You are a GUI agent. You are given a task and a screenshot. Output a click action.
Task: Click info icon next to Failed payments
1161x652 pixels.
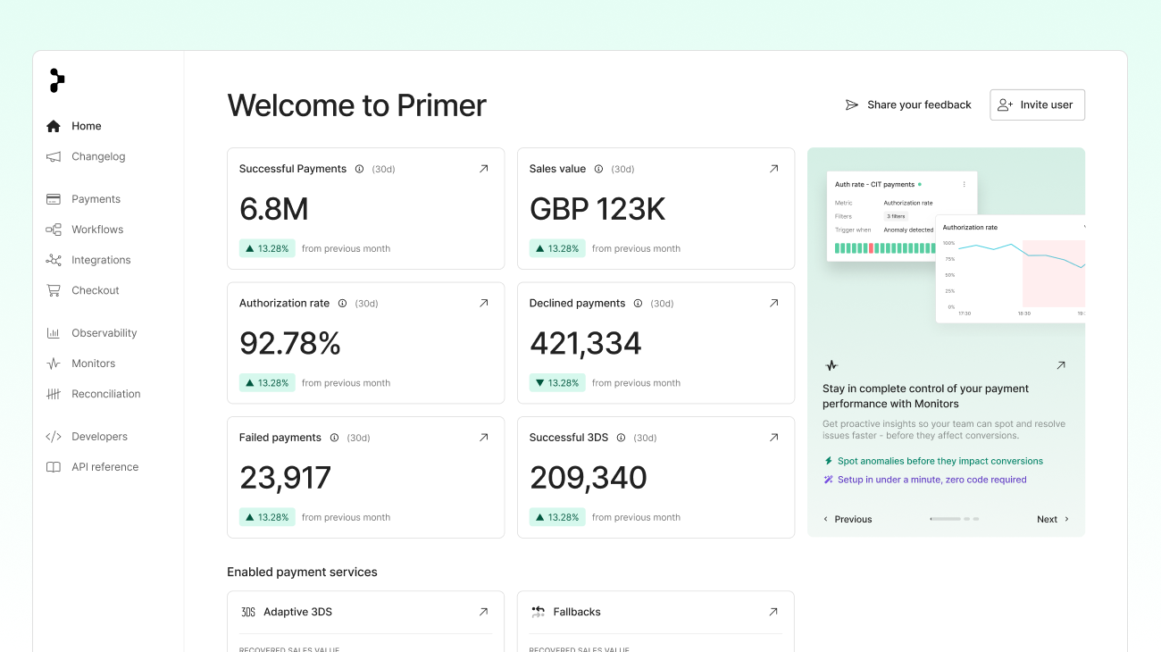click(334, 438)
